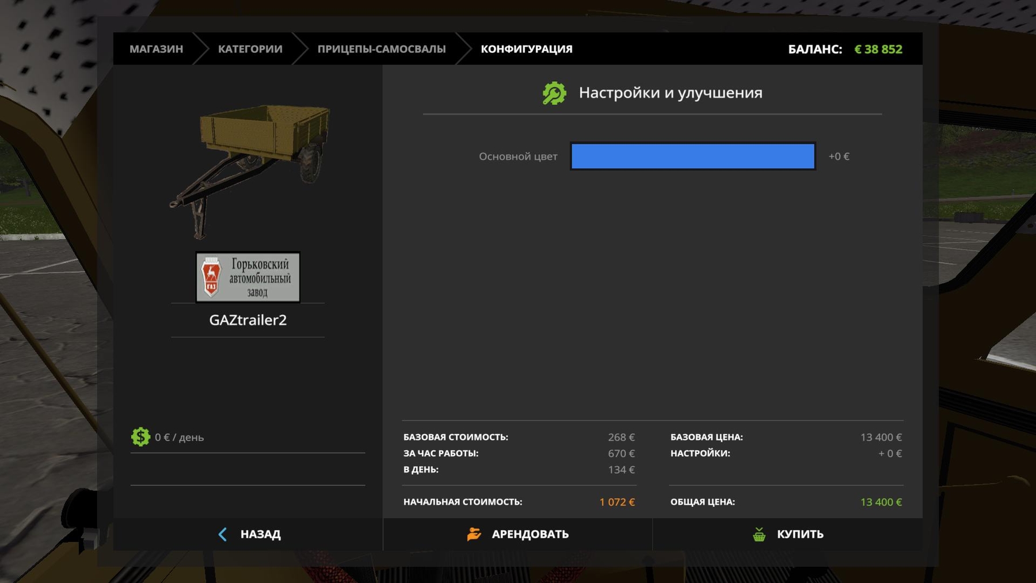Open the КАТЕГОРИИ breadcrumb
The image size is (1036, 583).
tap(250, 49)
